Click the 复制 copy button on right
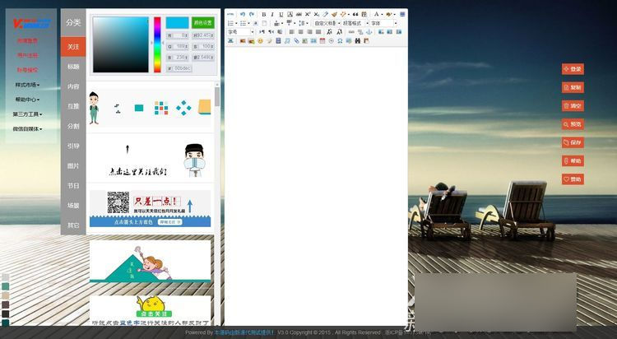This screenshot has width=617, height=339. click(x=573, y=87)
